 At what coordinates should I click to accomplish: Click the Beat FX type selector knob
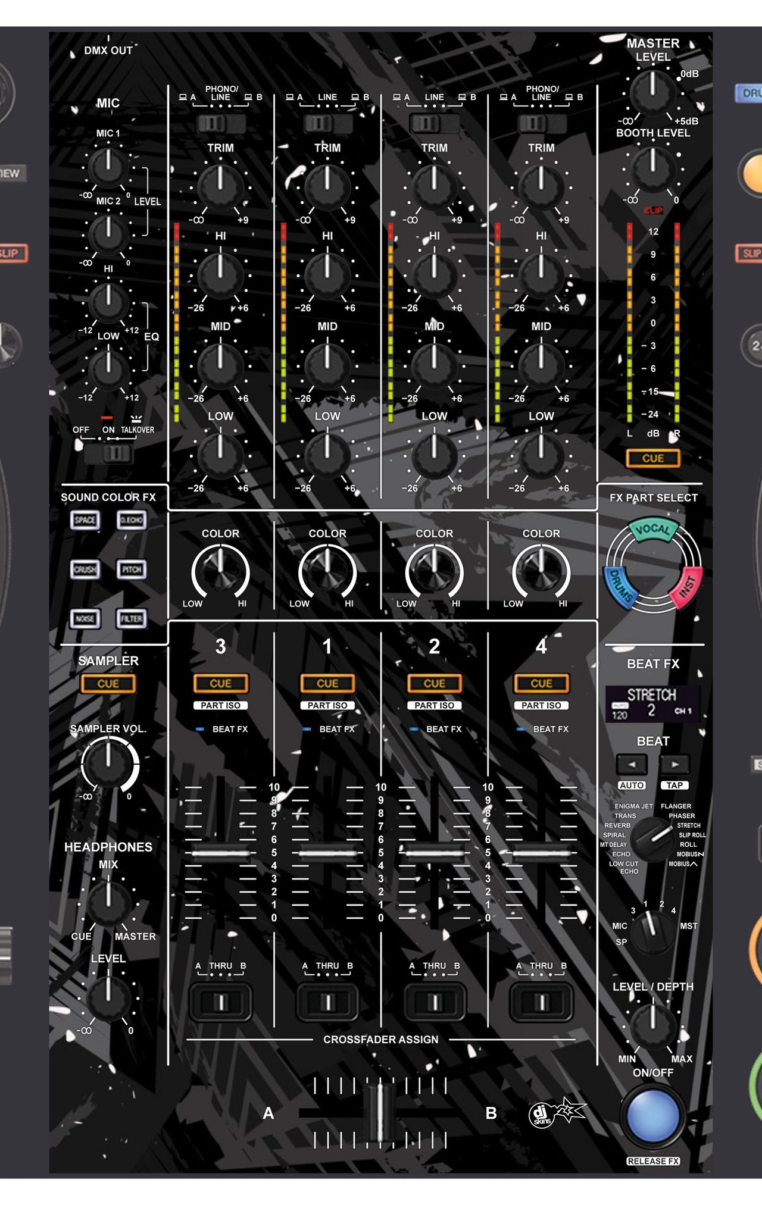click(x=653, y=838)
